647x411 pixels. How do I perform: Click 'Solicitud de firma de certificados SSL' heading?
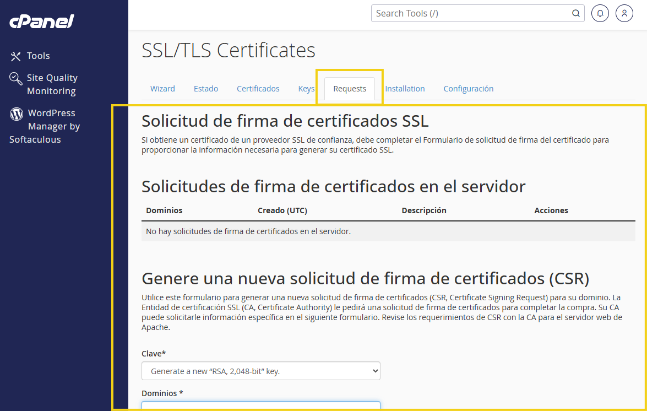click(x=285, y=121)
